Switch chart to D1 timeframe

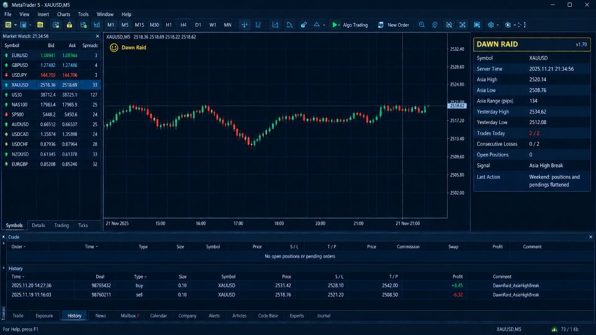pos(198,25)
